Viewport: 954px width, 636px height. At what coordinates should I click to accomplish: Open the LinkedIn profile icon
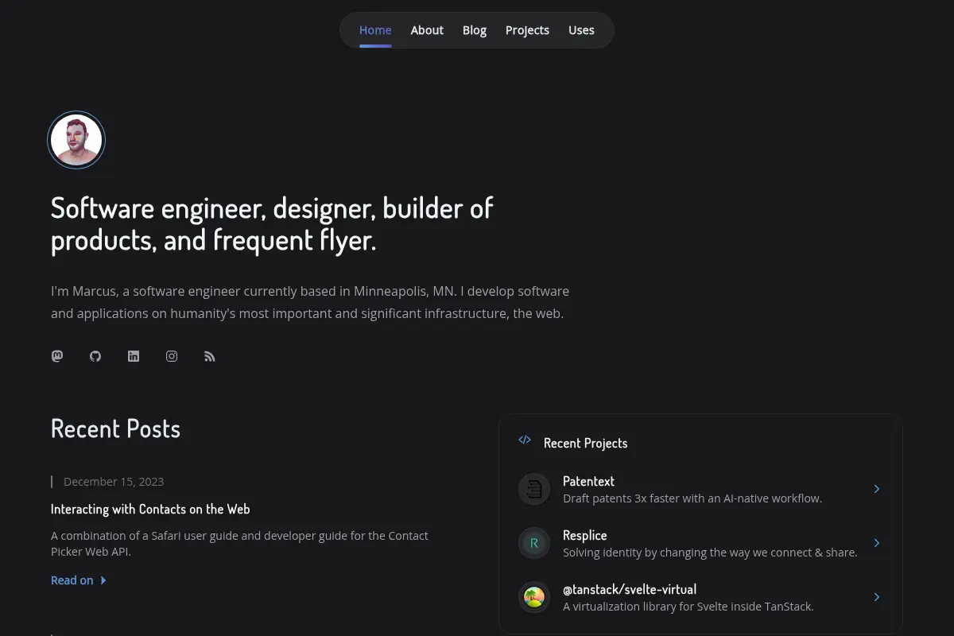pos(134,356)
